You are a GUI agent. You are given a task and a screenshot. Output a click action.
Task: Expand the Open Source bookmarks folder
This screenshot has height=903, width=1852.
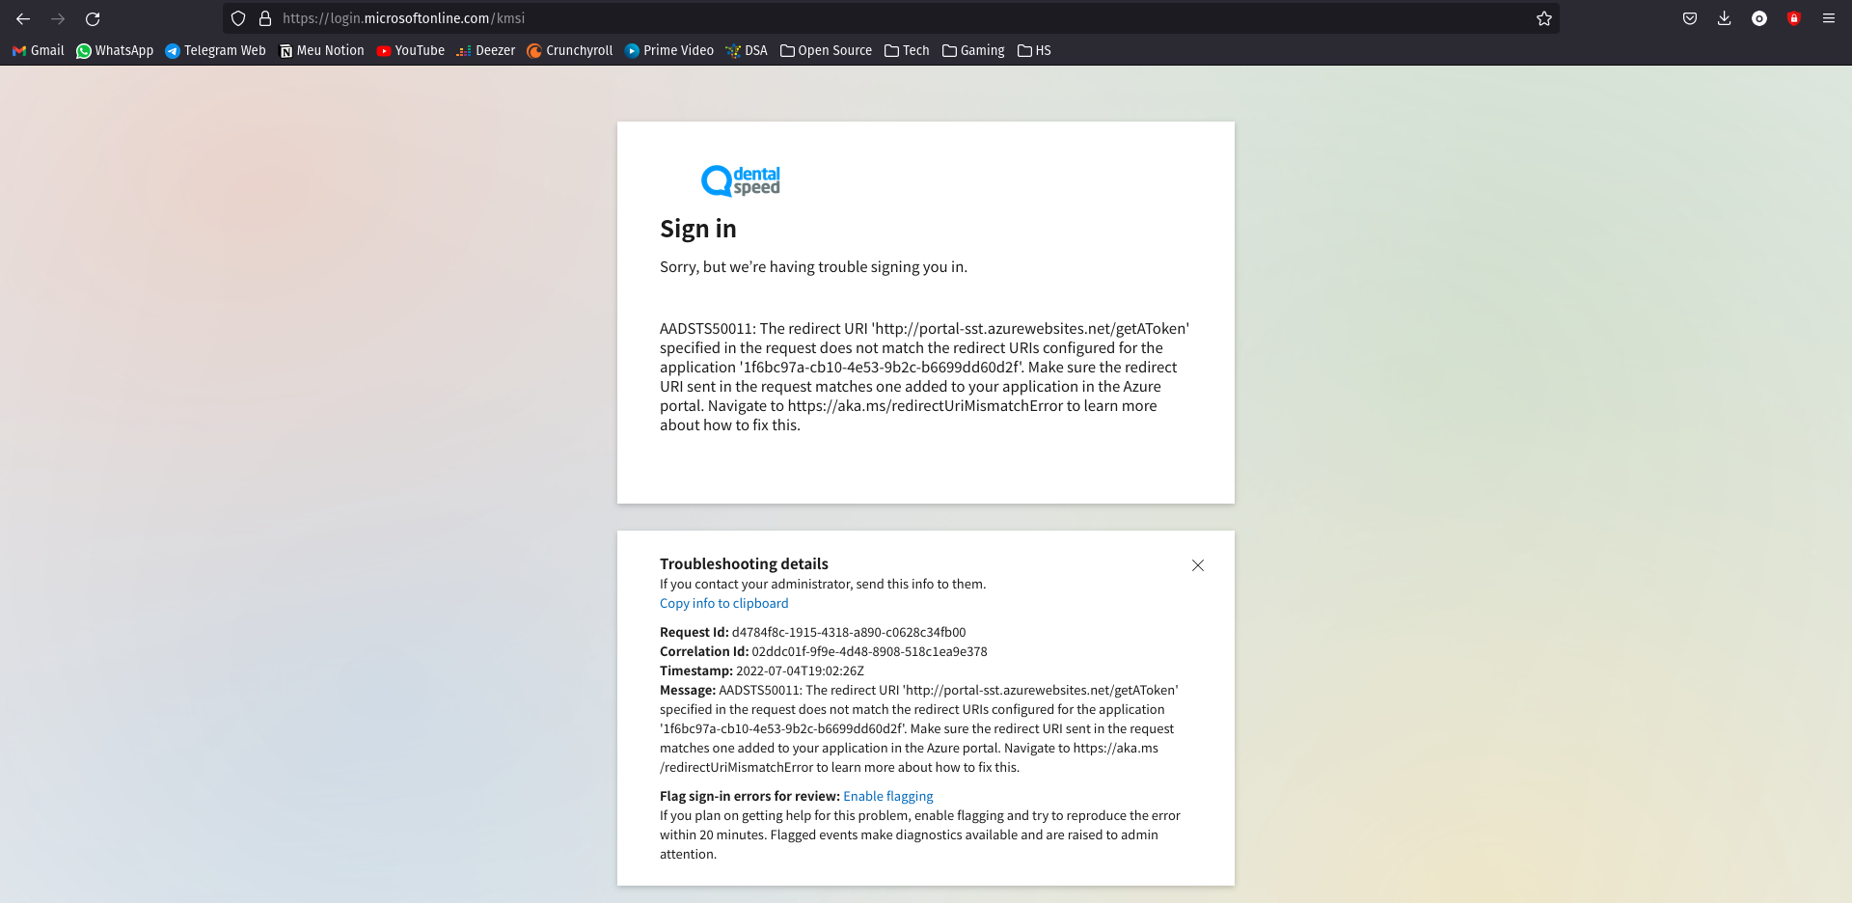click(x=826, y=50)
